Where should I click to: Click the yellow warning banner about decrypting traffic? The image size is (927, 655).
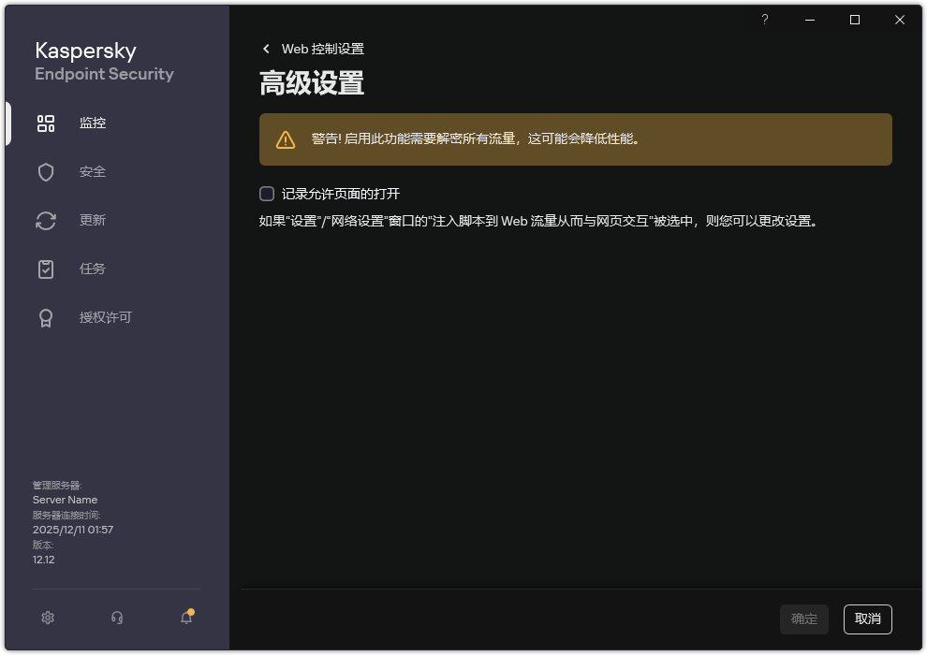pyautogui.click(x=575, y=139)
